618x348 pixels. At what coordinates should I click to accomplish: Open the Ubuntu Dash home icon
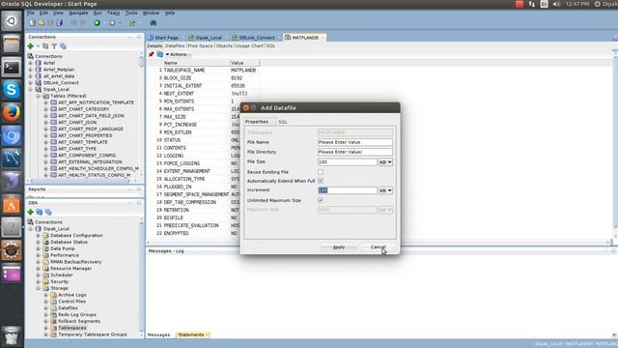point(11,21)
